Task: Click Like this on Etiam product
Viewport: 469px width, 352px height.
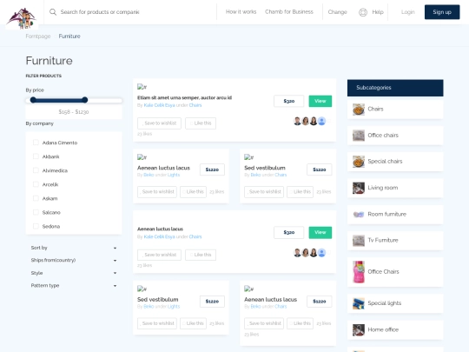Action: coord(201,123)
